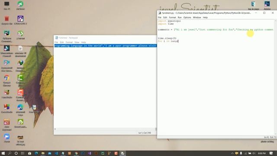Select the green Camtasia desktop icon

20,81
